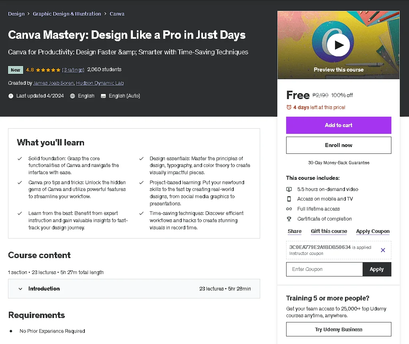Open the 3 ratings link
This screenshot has width=409, height=344.
(73, 70)
